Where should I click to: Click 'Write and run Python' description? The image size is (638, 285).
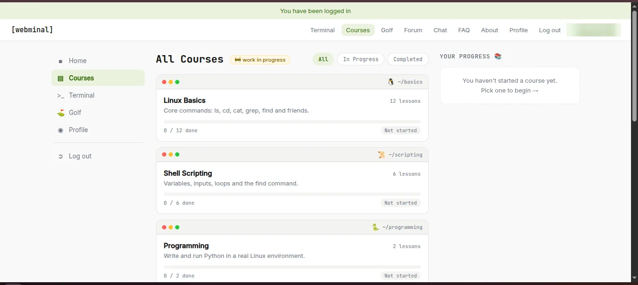[234, 256]
